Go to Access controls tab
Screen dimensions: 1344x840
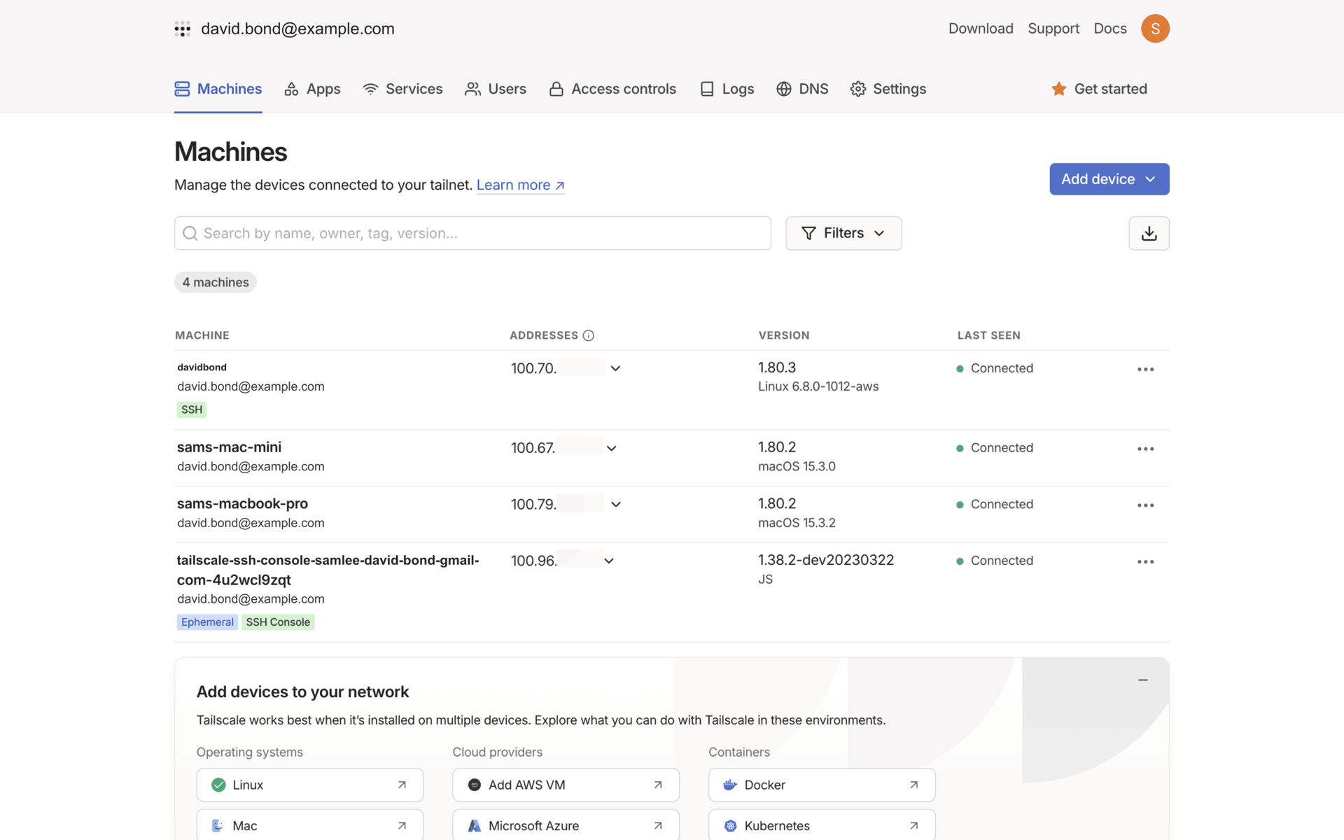tap(612, 89)
